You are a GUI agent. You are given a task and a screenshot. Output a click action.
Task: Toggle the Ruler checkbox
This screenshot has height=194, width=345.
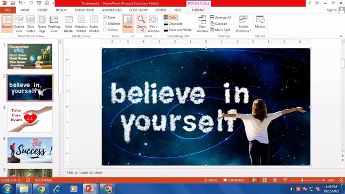tap(105, 17)
